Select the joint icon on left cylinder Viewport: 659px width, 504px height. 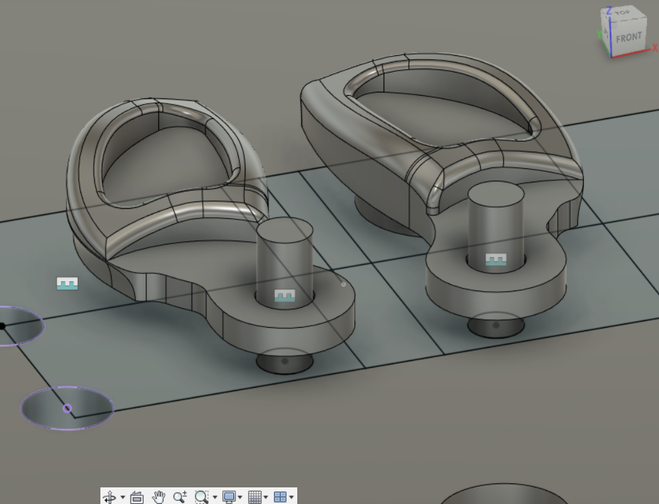285,295
